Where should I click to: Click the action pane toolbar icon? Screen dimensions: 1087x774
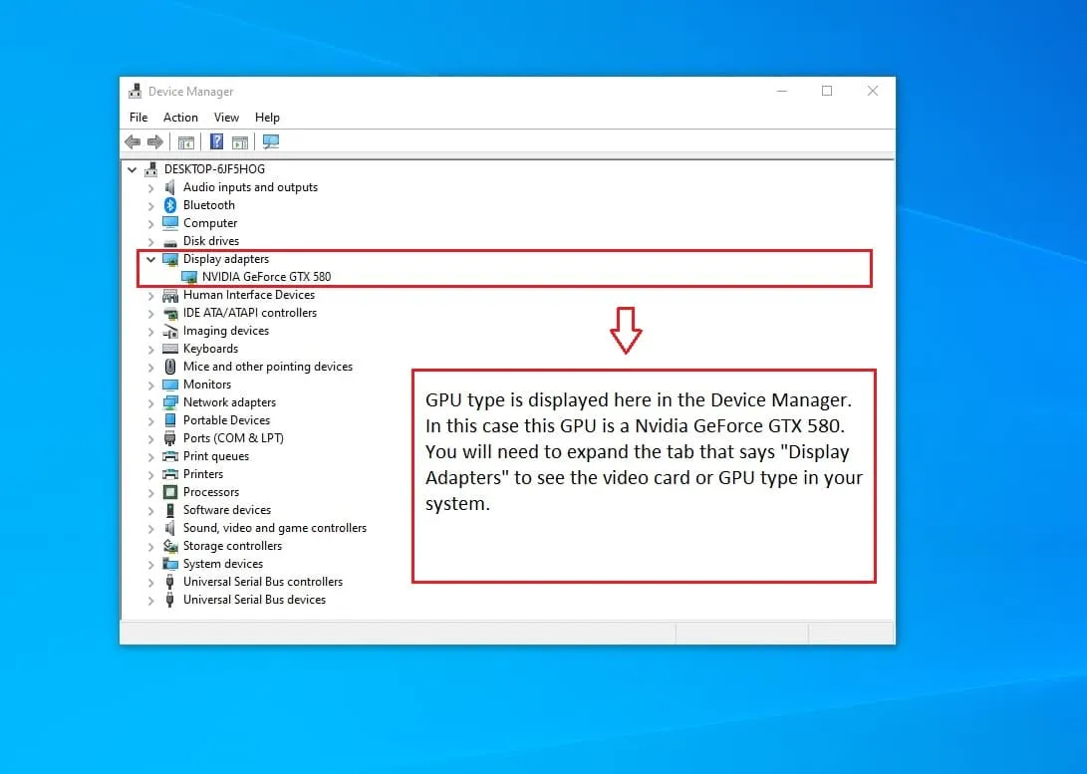pyautogui.click(x=240, y=142)
